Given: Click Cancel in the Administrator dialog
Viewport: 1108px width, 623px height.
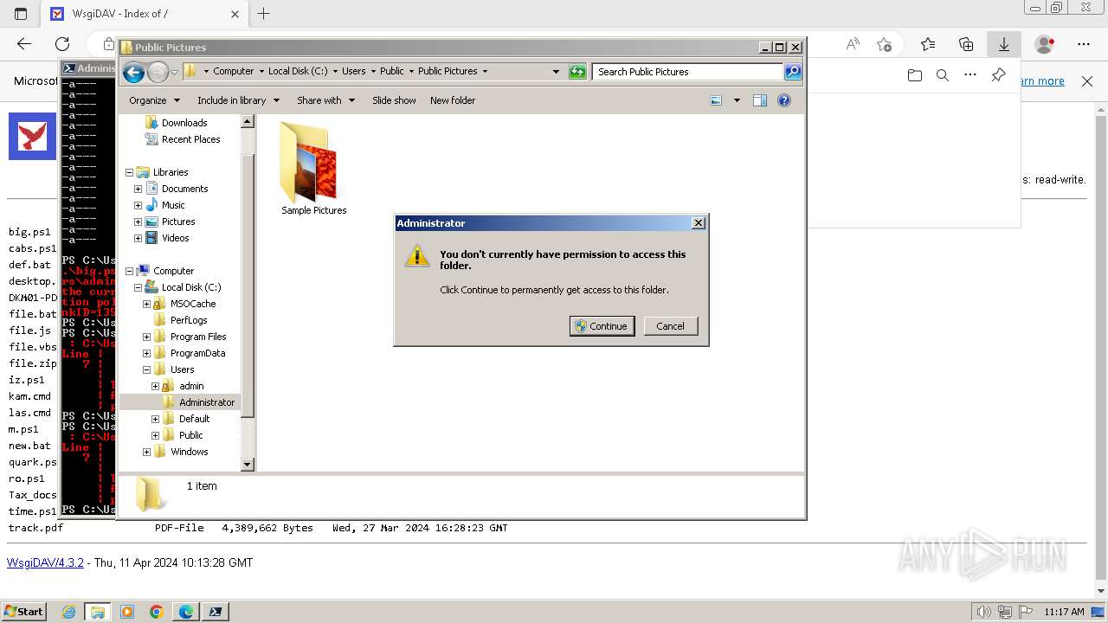Looking at the screenshot, I should pyautogui.click(x=670, y=326).
